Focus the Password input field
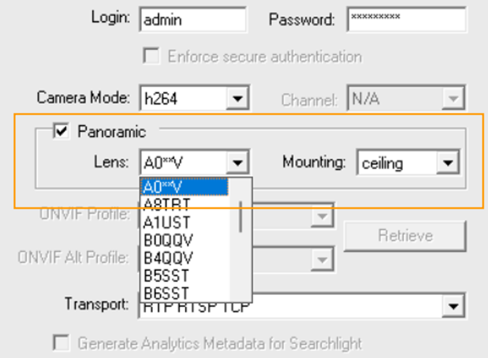 coord(407,20)
